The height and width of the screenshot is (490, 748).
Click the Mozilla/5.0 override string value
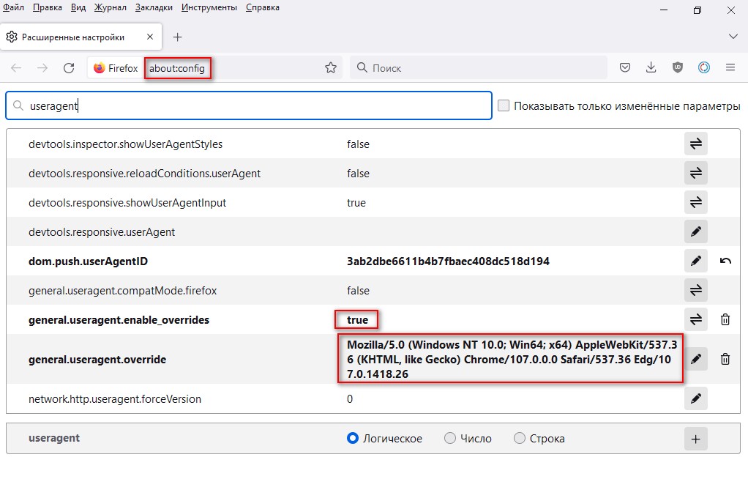(x=512, y=359)
